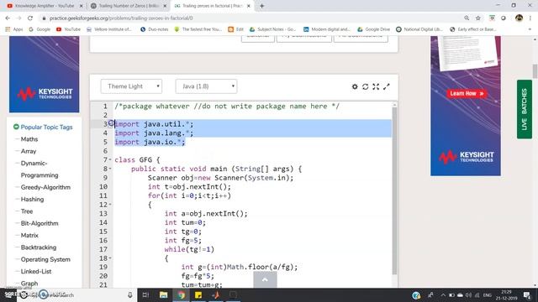This screenshot has height=302, width=538.
Task: Open the Theme Light dropdown
Action: [x=131, y=86]
